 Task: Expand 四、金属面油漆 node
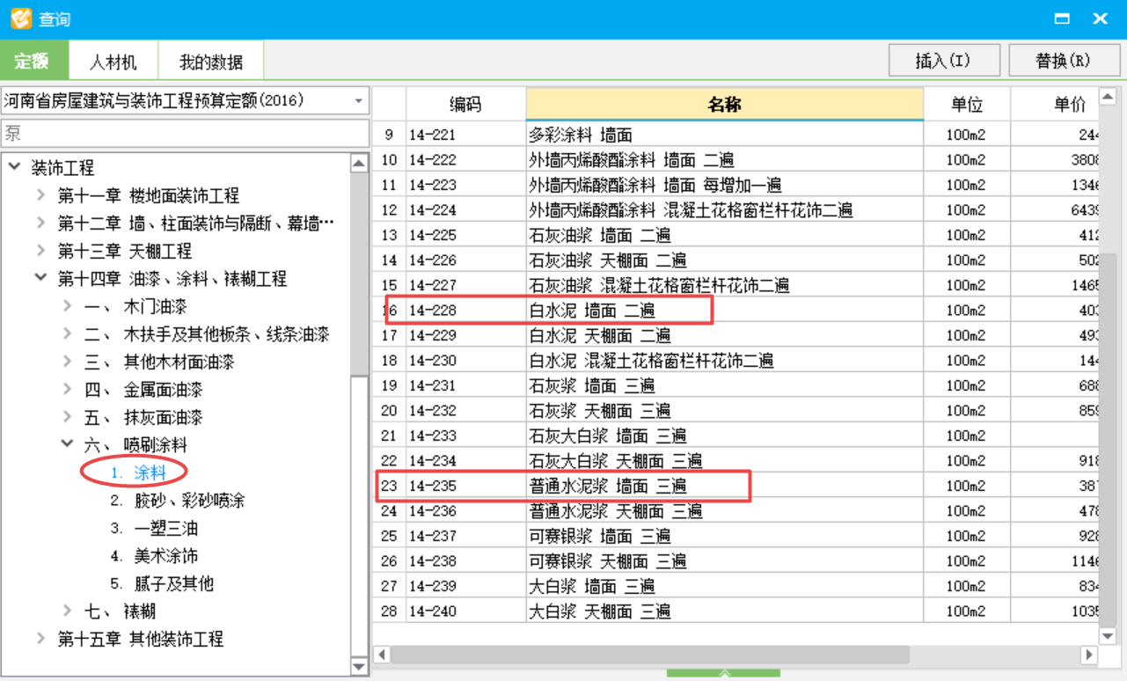coord(67,390)
